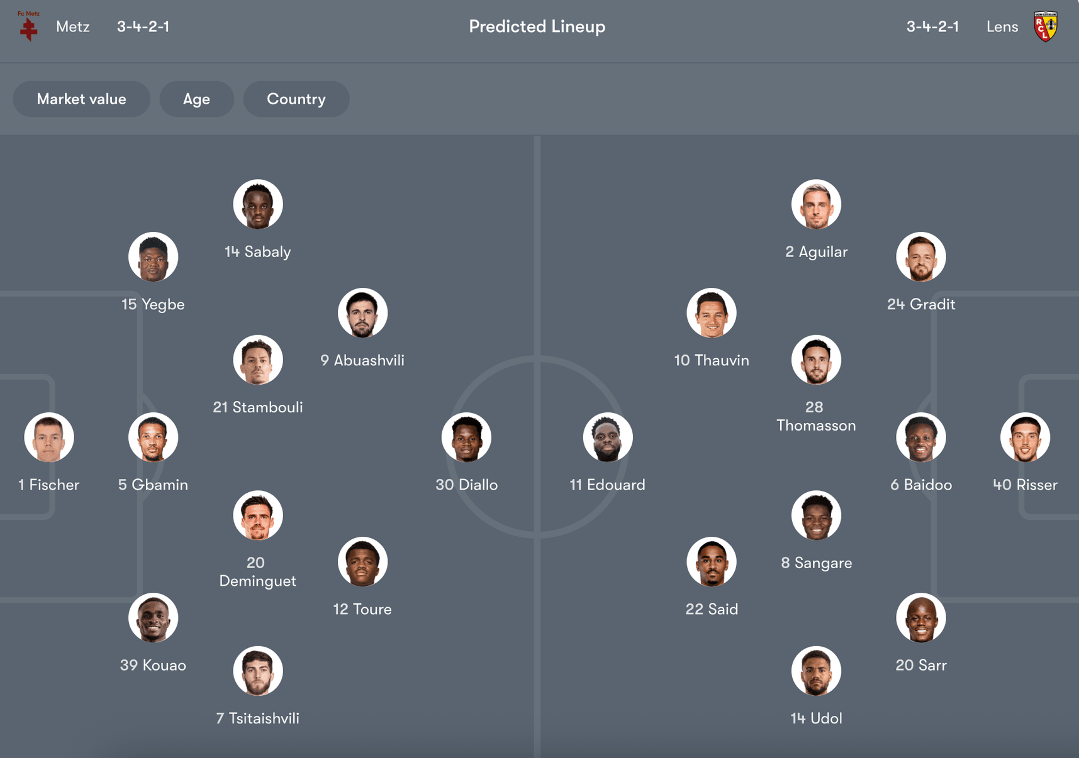Open the Lens team name link

1002,26
